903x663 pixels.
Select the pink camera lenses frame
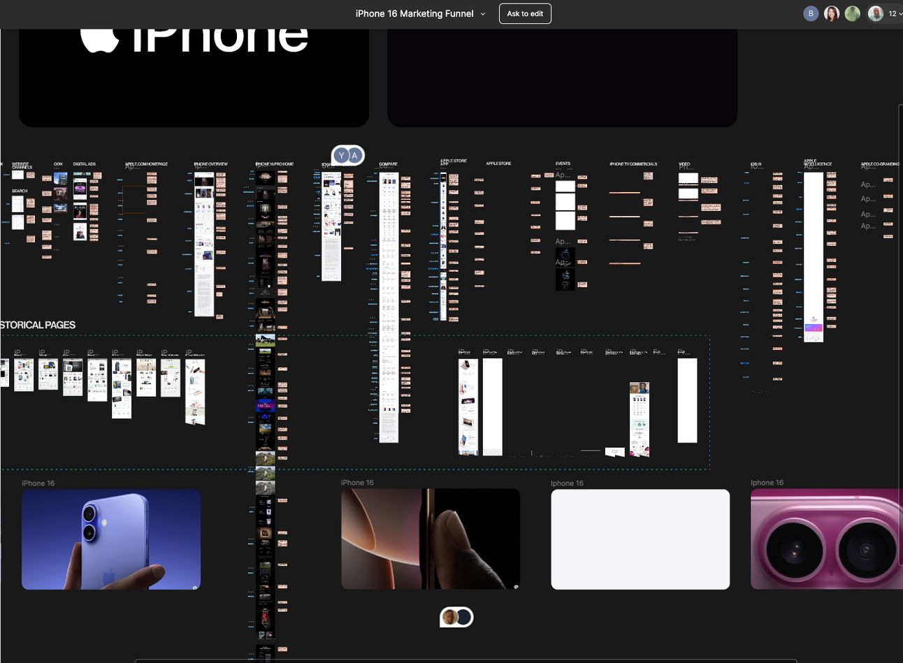click(827, 539)
